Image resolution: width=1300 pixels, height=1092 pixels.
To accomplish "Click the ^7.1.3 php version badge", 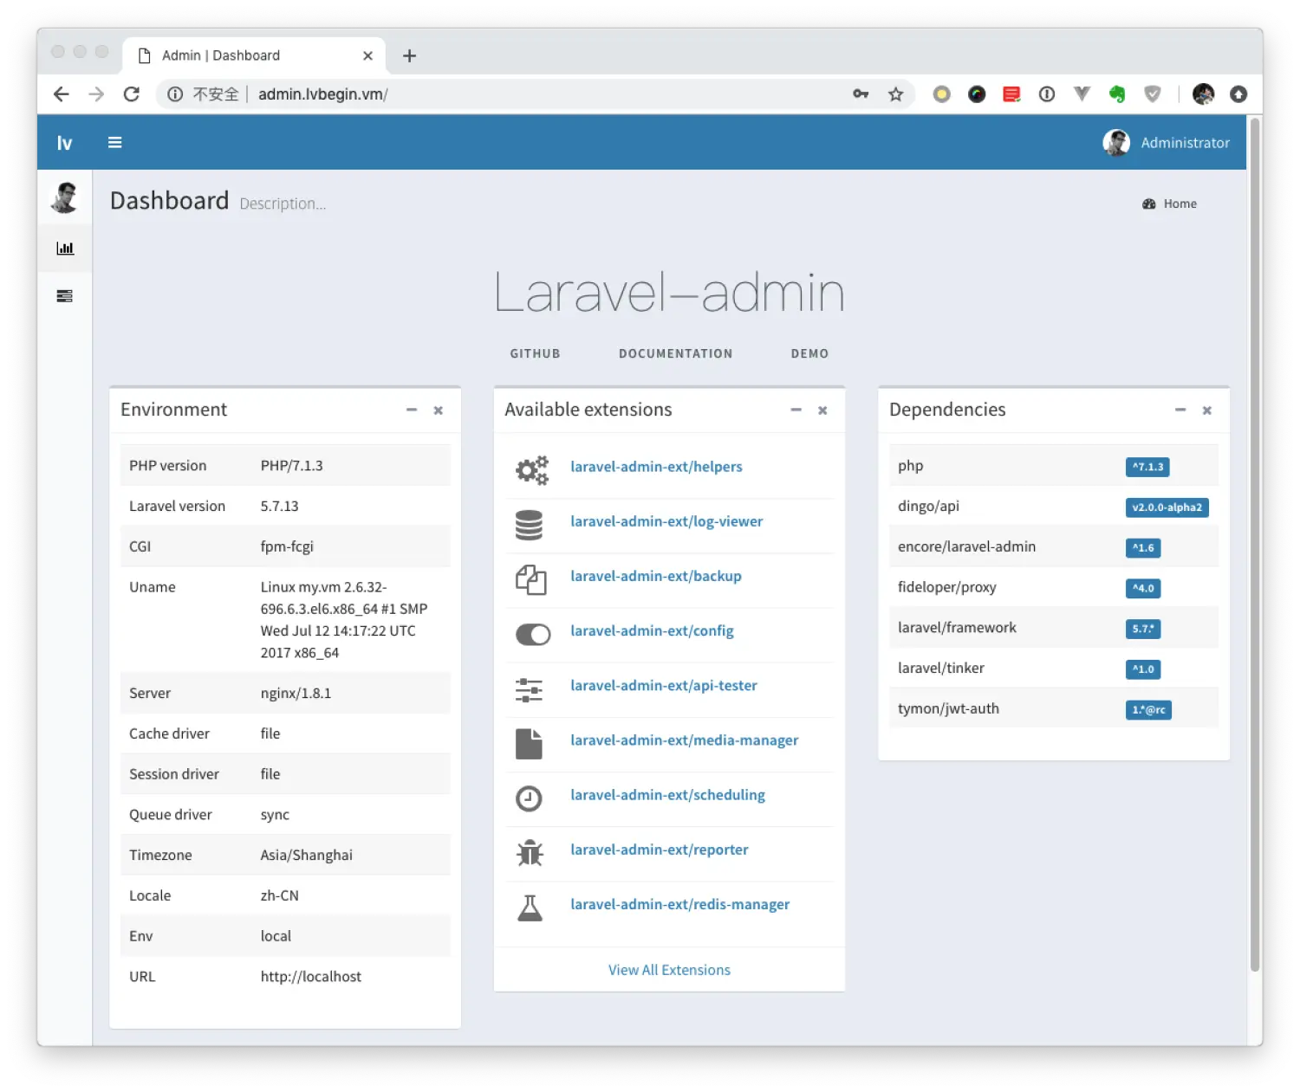I will 1147,467.
